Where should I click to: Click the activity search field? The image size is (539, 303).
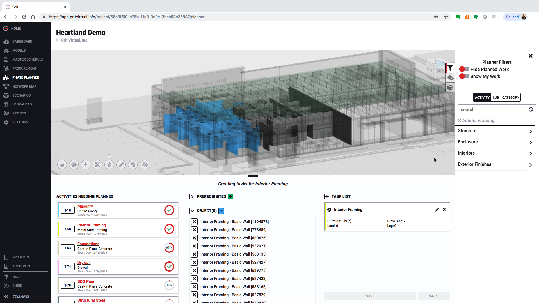(491, 110)
